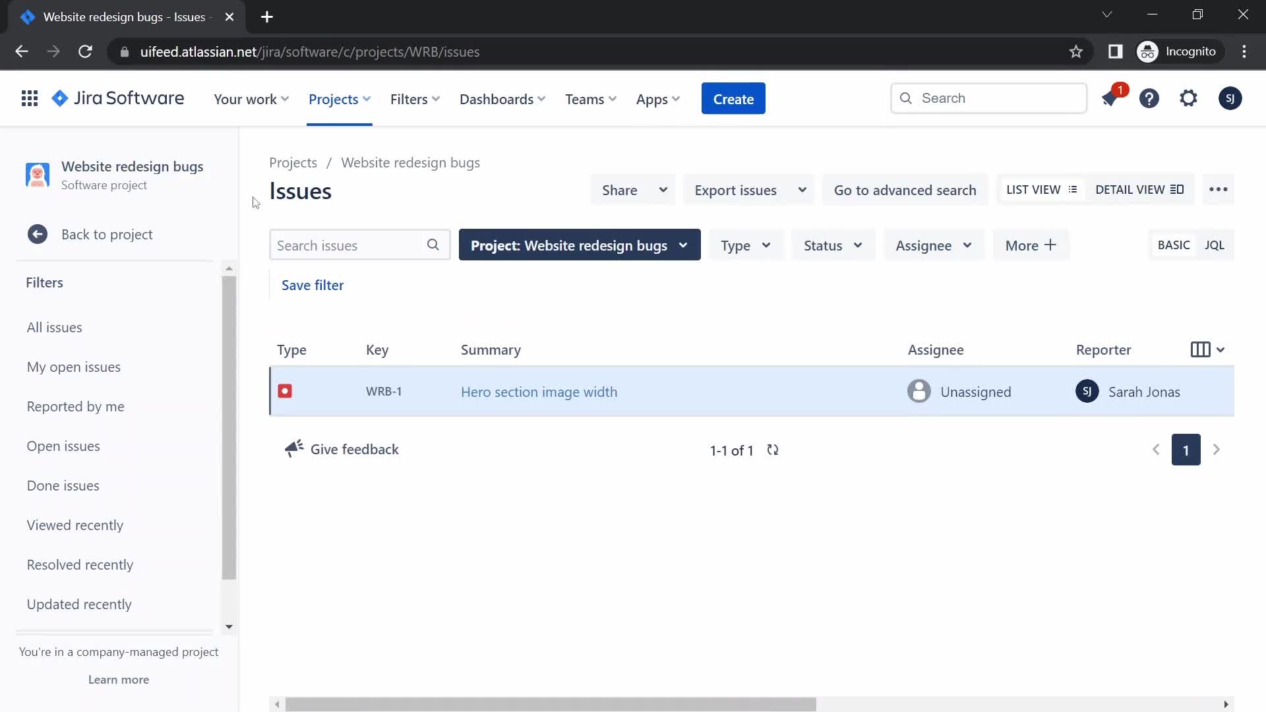Viewport: 1266px width, 712px height.
Task: Select the Reported by me filter
Action: (76, 406)
